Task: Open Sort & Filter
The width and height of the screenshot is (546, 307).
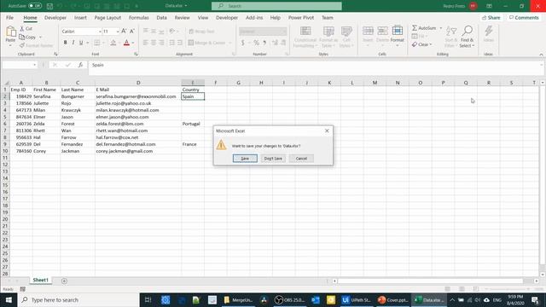Action: pyautogui.click(x=451, y=37)
